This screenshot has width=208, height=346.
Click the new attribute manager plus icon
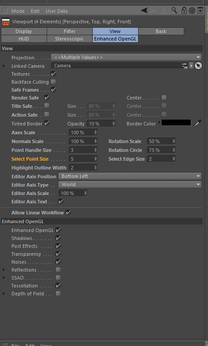200,11
